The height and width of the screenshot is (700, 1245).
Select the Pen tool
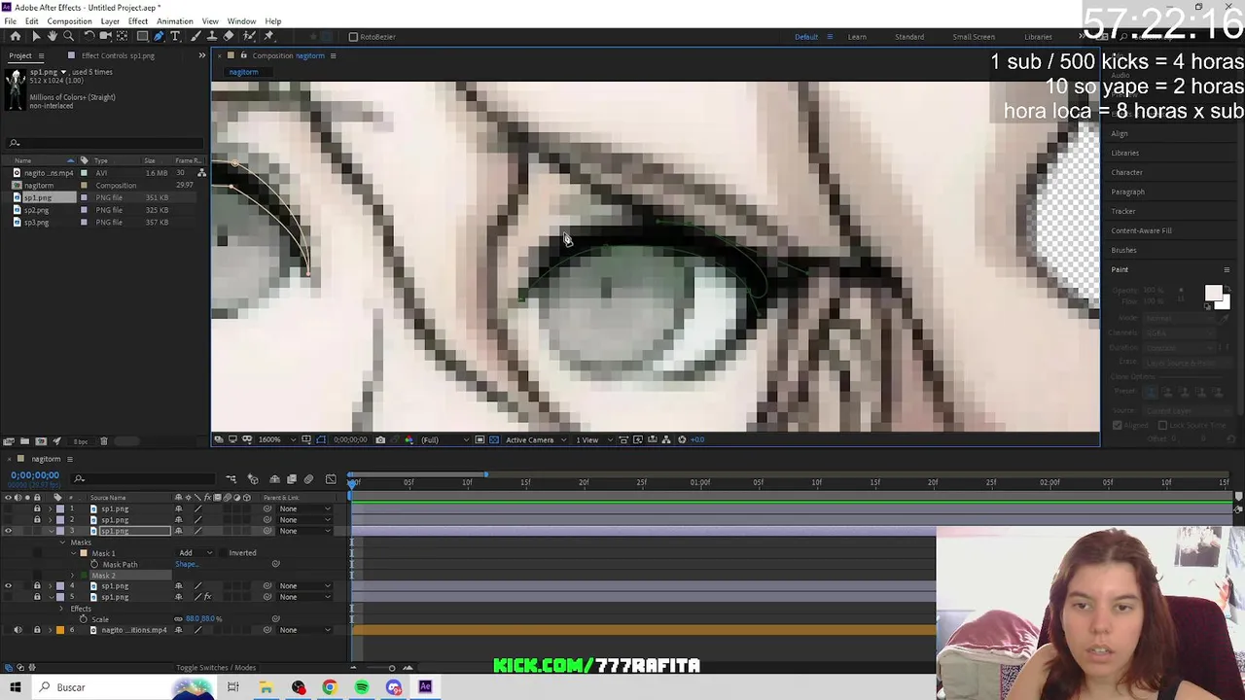159,36
